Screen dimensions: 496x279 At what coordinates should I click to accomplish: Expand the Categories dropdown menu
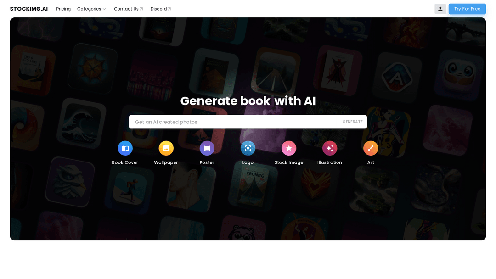[91, 9]
